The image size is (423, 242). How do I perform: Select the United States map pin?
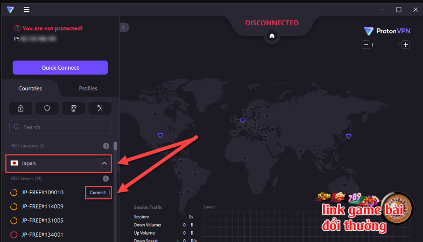(160, 136)
